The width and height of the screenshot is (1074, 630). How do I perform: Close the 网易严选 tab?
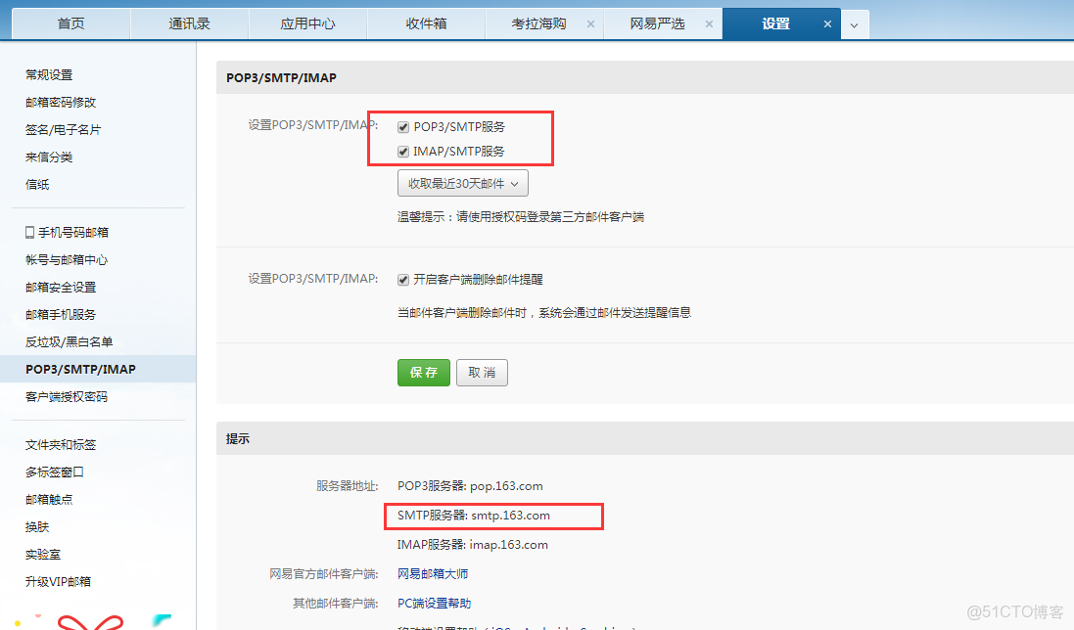click(708, 22)
